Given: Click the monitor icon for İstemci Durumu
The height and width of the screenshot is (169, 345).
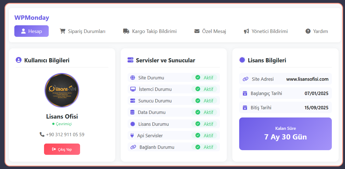Looking at the screenshot, I should click(133, 89).
